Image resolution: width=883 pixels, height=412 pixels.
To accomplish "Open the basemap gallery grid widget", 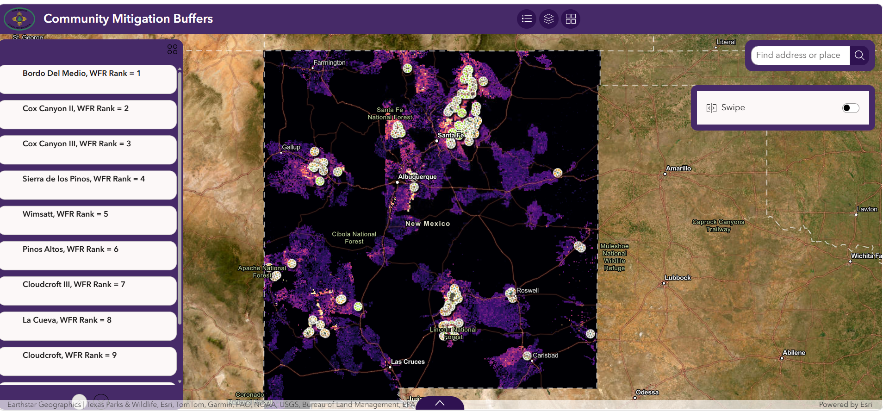I will pyautogui.click(x=571, y=19).
